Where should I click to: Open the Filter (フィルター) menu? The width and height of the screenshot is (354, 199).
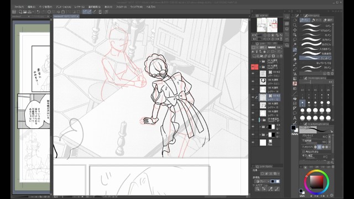pos(121,7)
